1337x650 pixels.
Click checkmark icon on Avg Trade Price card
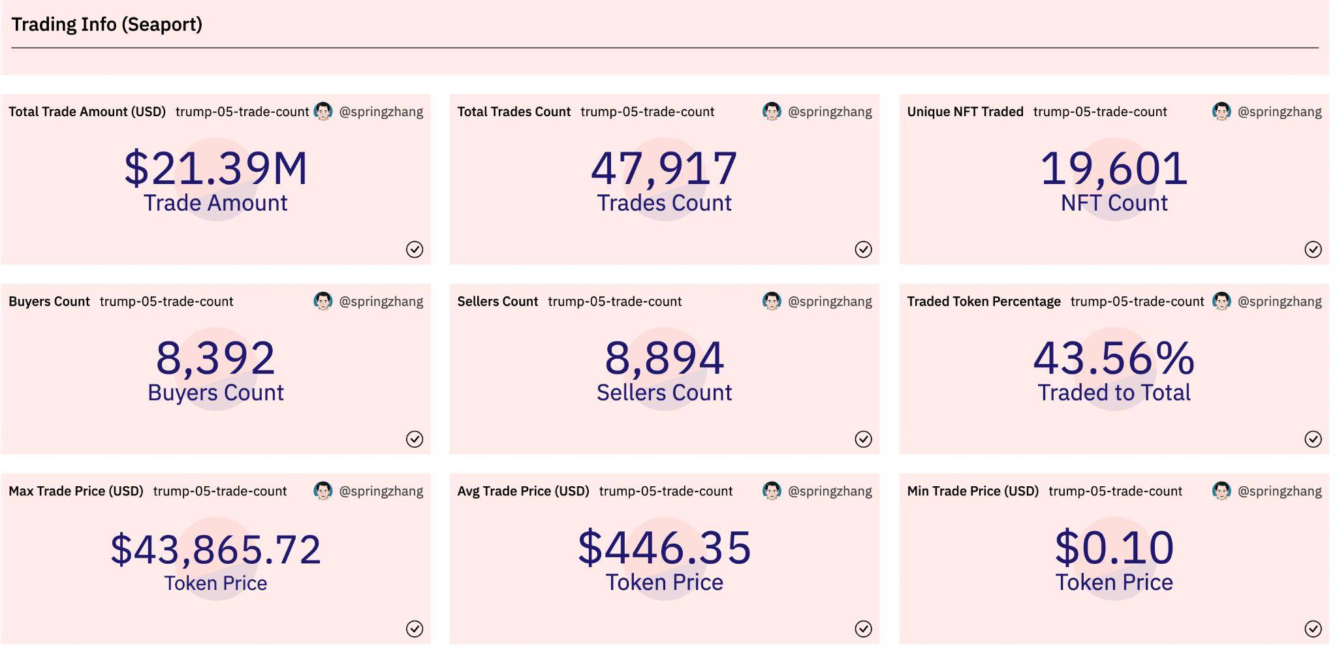(x=863, y=628)
